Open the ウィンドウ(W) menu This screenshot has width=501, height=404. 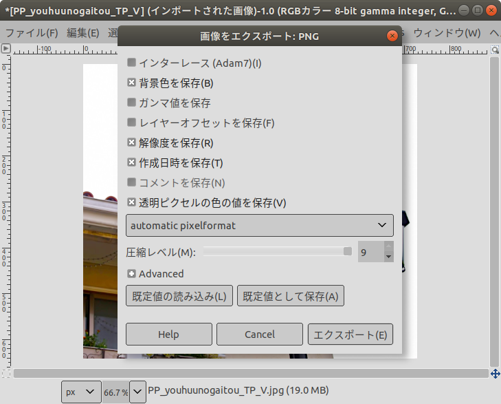pos(447,33)
